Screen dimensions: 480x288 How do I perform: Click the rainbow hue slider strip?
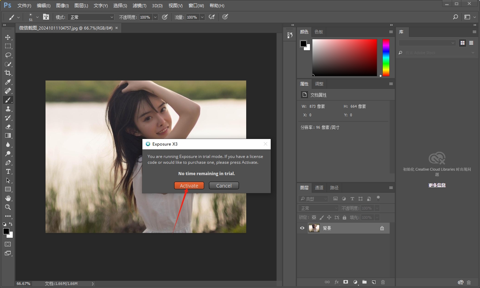pyautogui.click(x=386, y=57)
